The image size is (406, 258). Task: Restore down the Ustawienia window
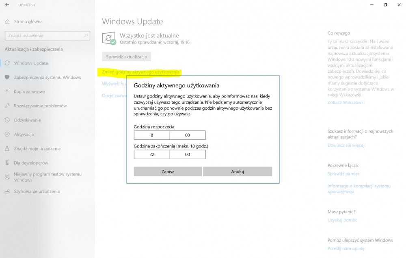click(385, 4)
